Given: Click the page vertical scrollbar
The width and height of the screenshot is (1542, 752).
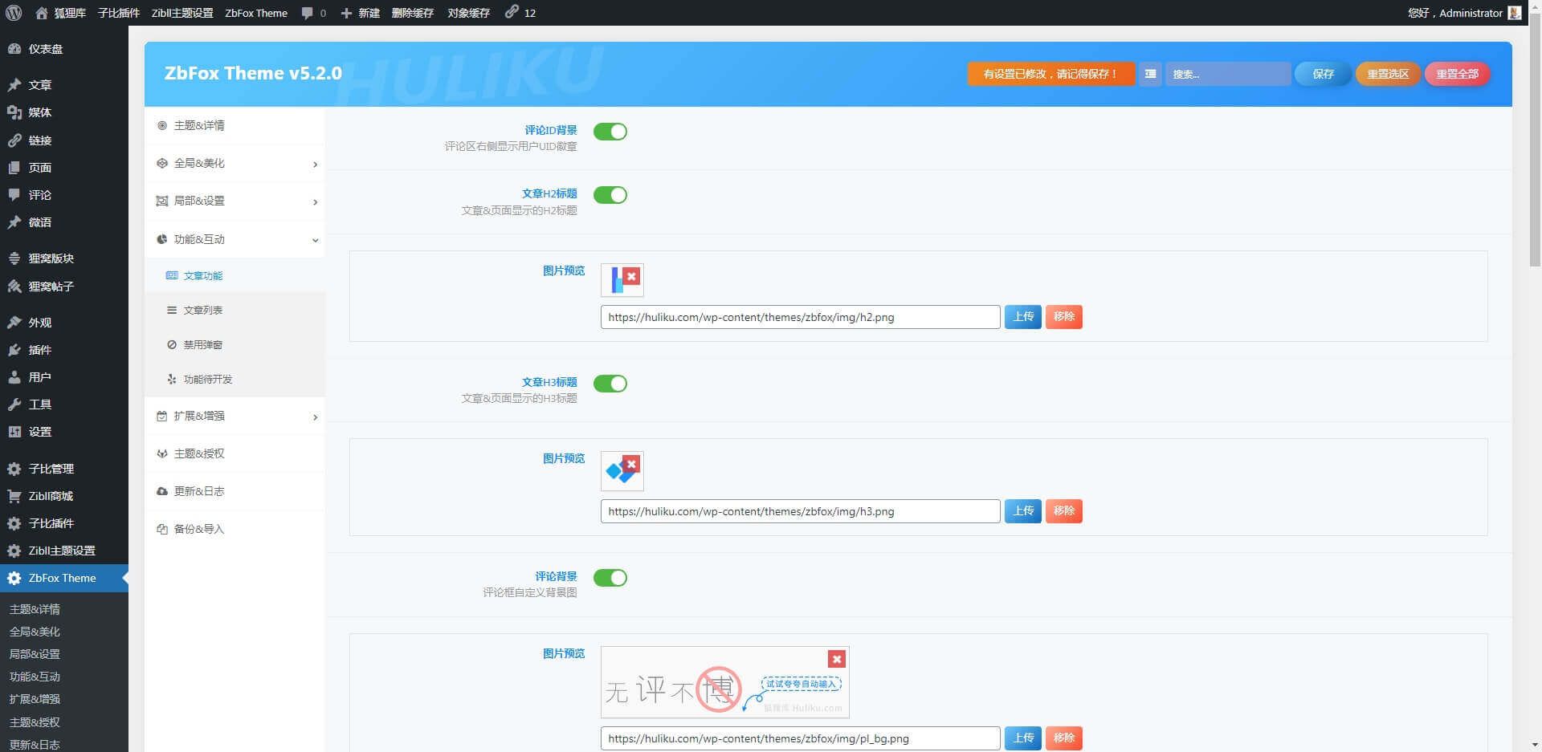Looking at the screenshot, I should point(1535,161).
